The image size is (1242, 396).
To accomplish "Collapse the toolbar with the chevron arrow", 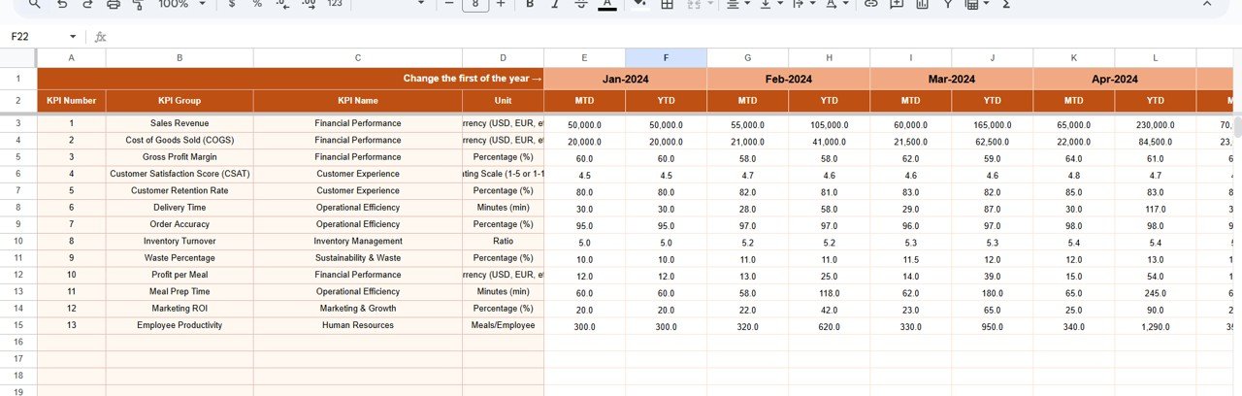I will click(x=1206, y=4).
